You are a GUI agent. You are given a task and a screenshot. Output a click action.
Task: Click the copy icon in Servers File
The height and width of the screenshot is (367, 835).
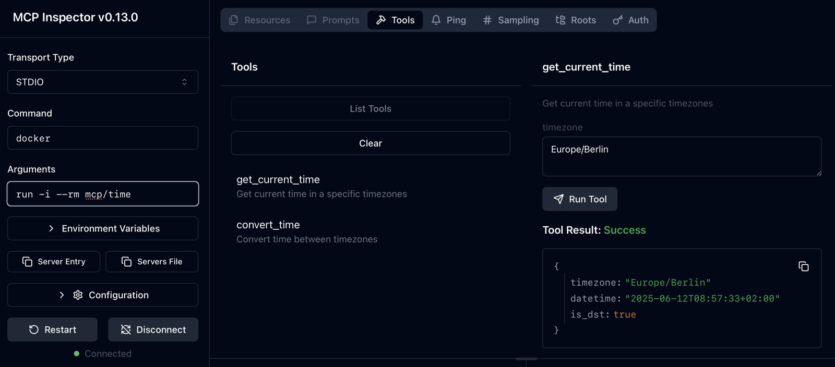[126, 262]
